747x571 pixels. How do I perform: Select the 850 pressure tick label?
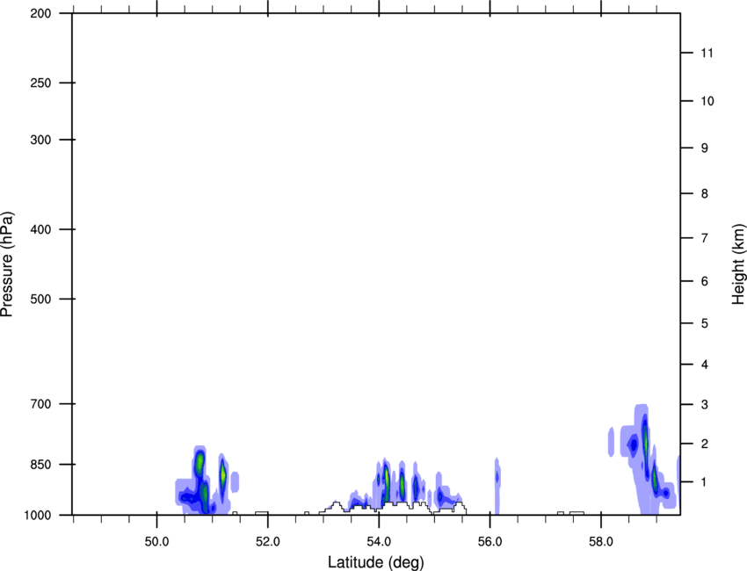[41, 465]
